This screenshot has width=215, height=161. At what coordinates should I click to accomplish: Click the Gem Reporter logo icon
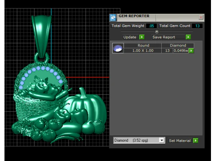[x=113, y=18]
